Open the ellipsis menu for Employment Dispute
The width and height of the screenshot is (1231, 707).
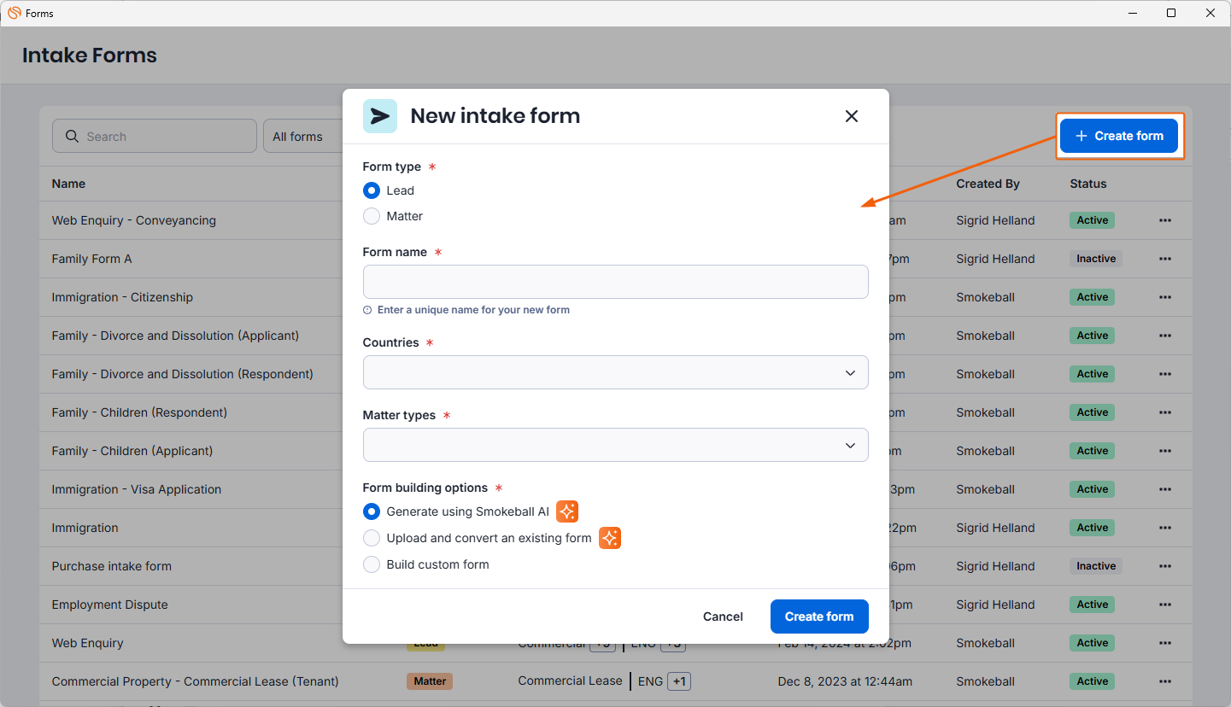pyautogui.click(x=1165, y=605)
